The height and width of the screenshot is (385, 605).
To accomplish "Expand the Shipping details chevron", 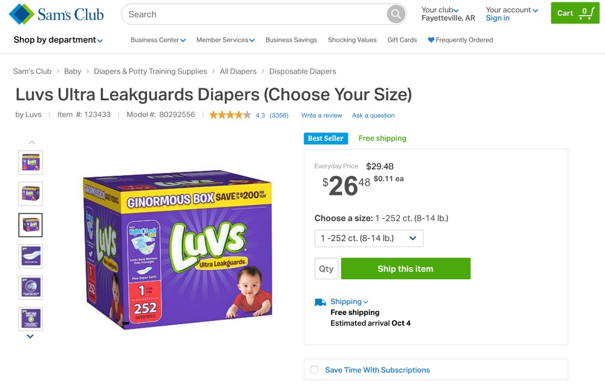I will pos(366,302).
